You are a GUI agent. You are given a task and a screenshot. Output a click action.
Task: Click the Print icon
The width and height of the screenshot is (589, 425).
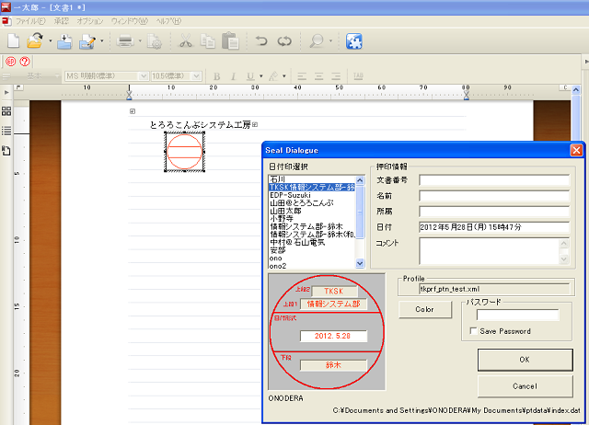tap(125, 40)
